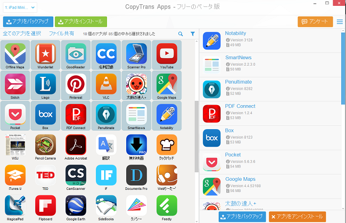Viewport: 346px width, 223px height.
Task: Click the orange アンケート button
Action: (315, 22)
